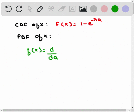Insert an image with picture icon
Image resolution: width=134 pixels, height=112 pixels.
83,9
